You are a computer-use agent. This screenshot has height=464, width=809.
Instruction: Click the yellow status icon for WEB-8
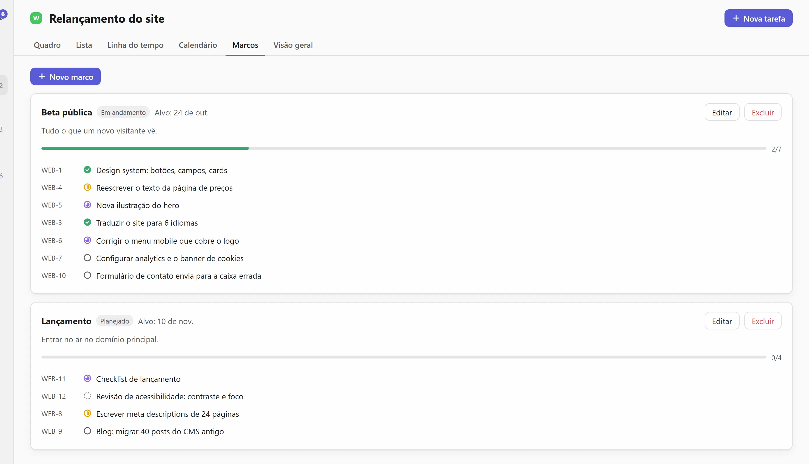pyautogui.click(x=87, y=414)
